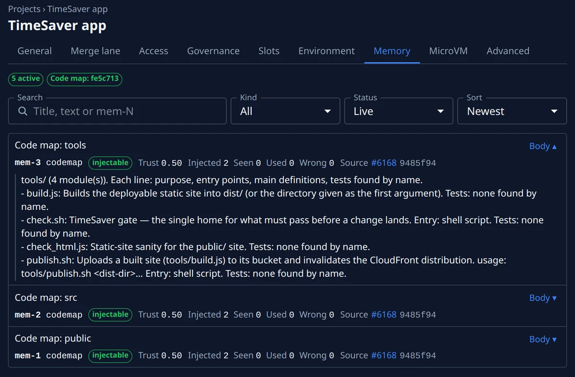Open source #6168 link on mem-3
Screen dimensions: 575x377
[384, 163]
